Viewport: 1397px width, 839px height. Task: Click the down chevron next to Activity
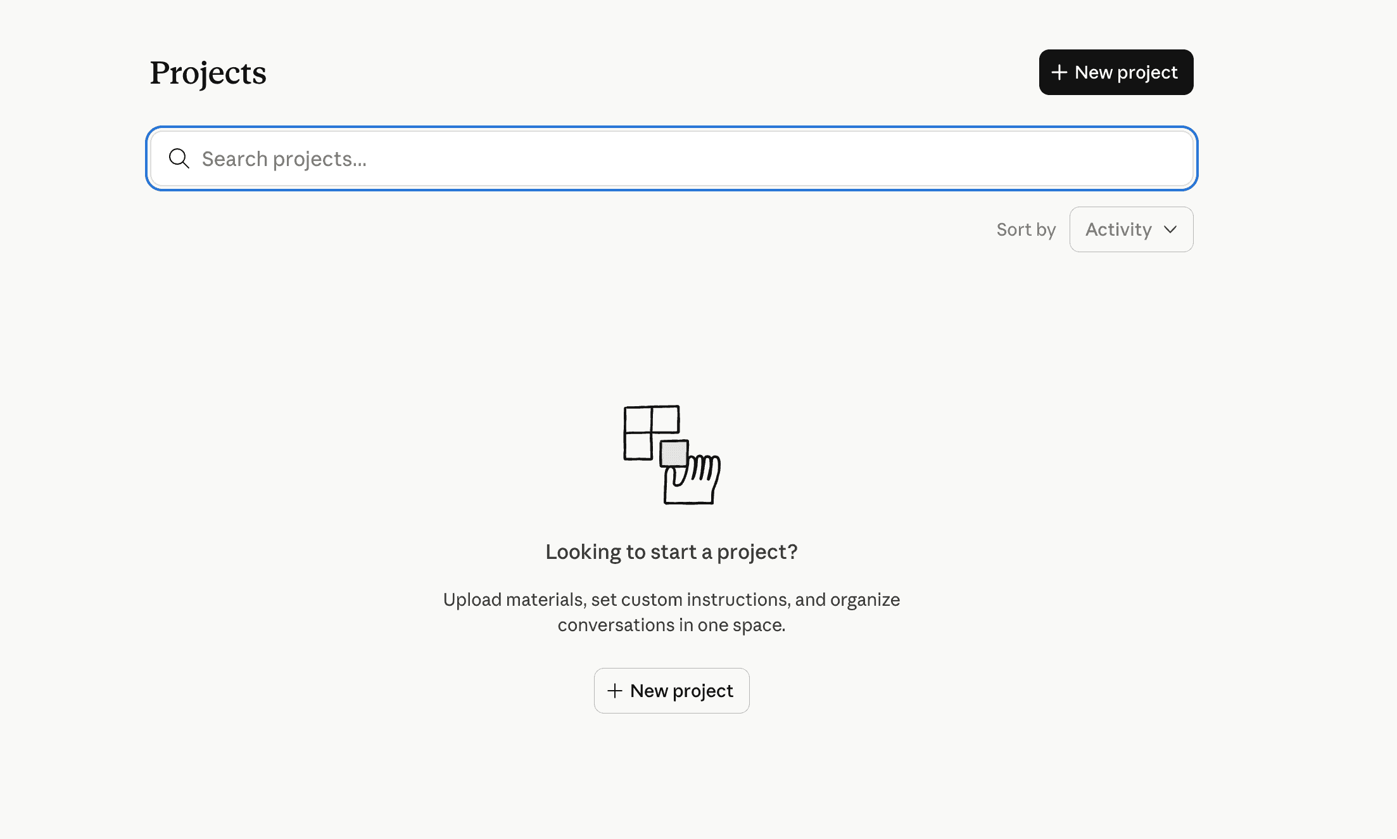pyautogui.click(x=1170, y=229)
